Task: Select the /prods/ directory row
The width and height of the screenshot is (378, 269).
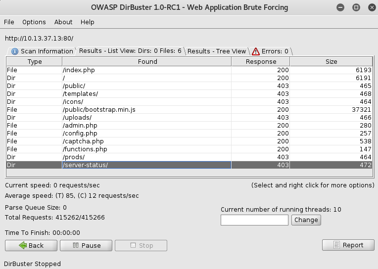Action: pos(189,157)
